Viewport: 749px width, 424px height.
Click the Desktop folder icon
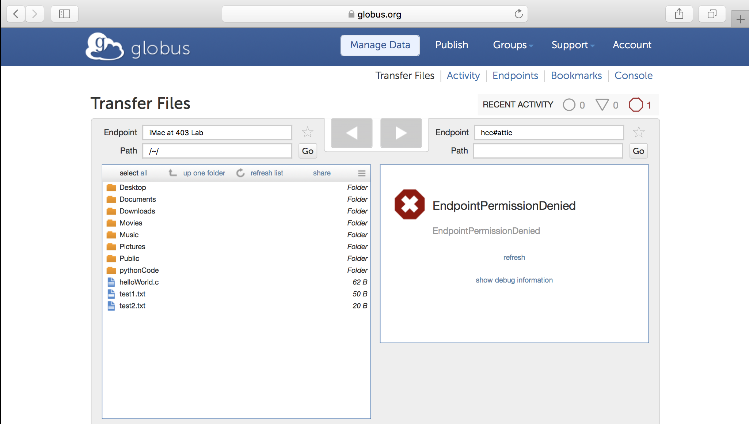(111, 188)
